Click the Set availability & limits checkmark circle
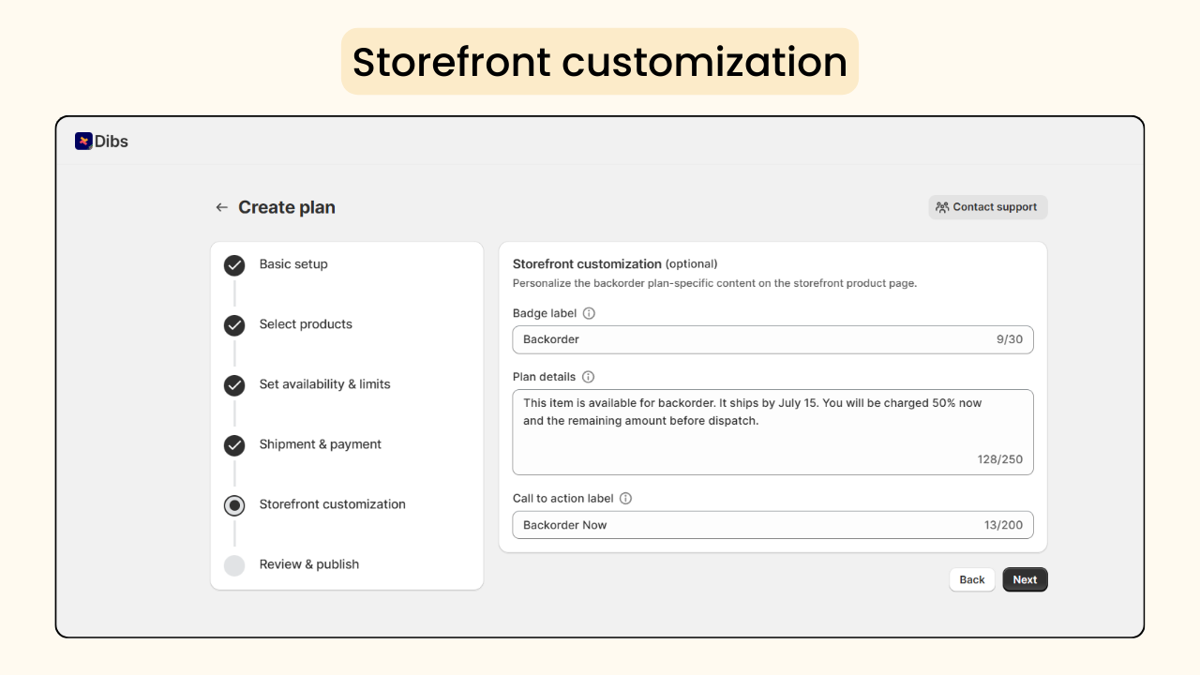This screenshot has width=1200, height=675. point(234,385)
